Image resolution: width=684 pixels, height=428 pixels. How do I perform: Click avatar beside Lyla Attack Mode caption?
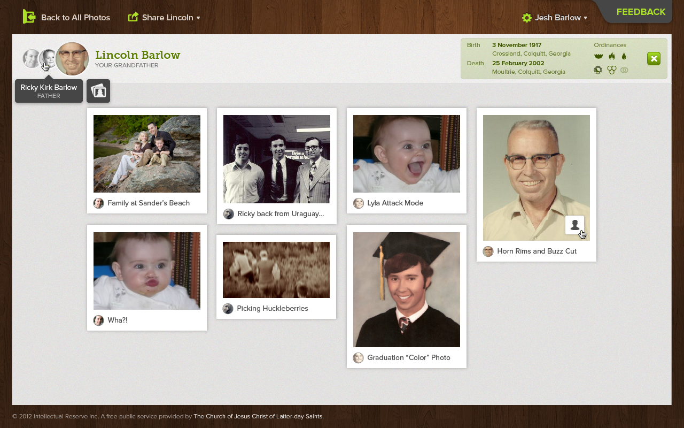point(358,203)
